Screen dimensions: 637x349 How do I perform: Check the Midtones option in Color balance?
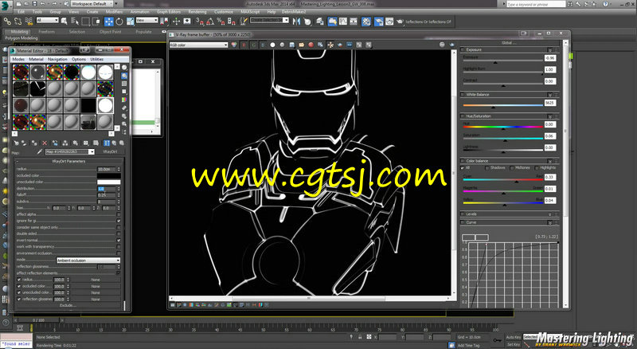(512, 167)
